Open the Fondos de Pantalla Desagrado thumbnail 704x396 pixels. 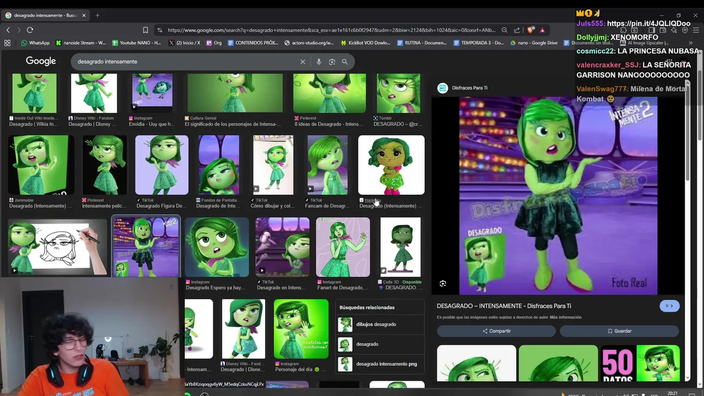pos(219,165)
